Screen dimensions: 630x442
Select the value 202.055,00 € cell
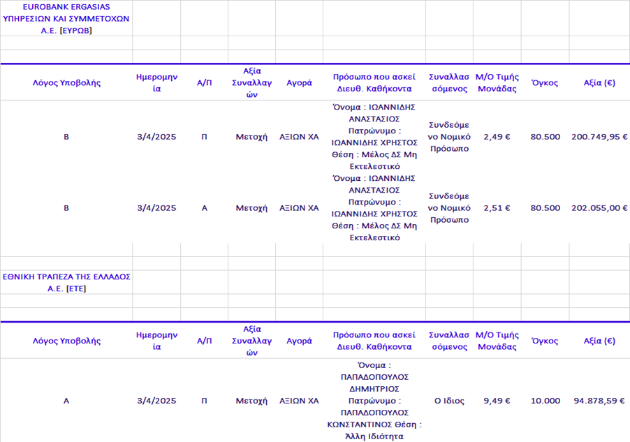[x=599, y=208]
